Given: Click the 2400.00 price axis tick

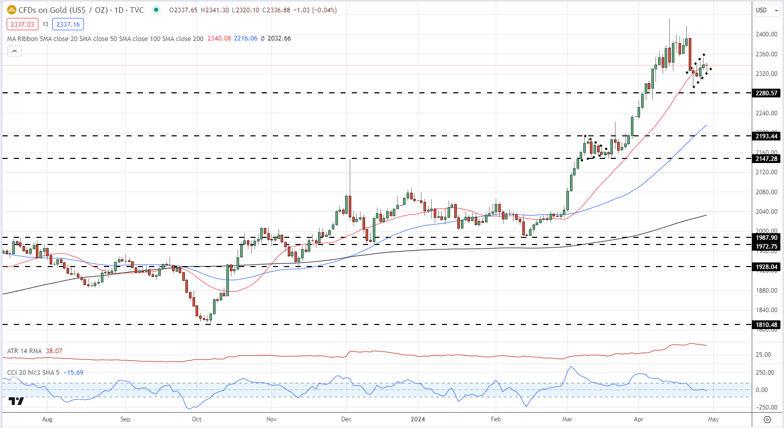Looking at the screenshot, I should (x=767, y=34).
